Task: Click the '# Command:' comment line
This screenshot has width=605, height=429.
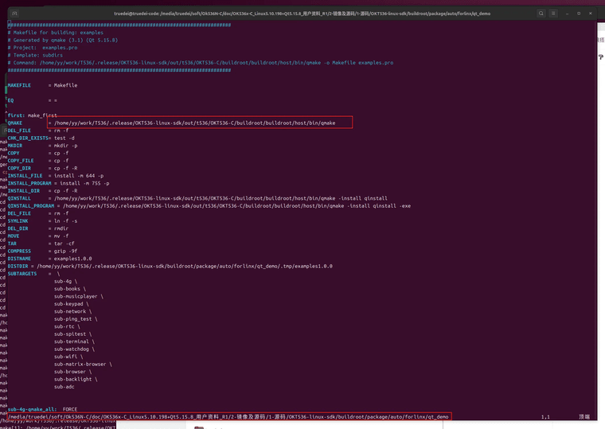Action: 201,63
